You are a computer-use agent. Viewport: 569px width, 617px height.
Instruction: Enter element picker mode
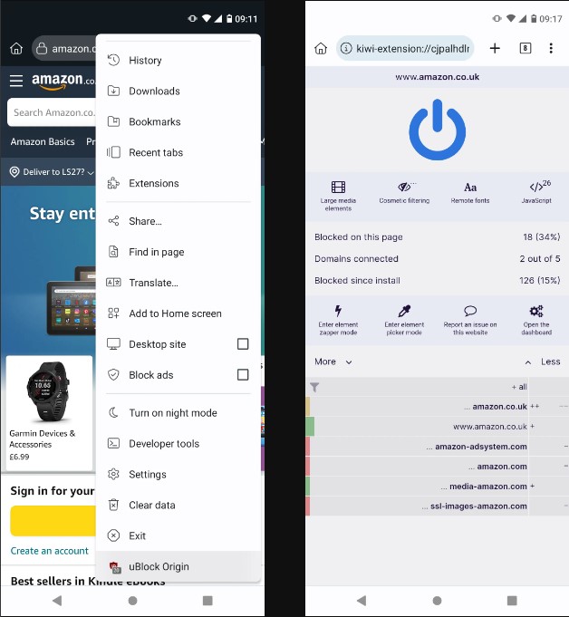click(x=404, y=312)
